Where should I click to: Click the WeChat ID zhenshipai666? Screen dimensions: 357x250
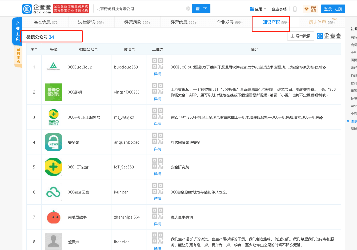[127, 217]
